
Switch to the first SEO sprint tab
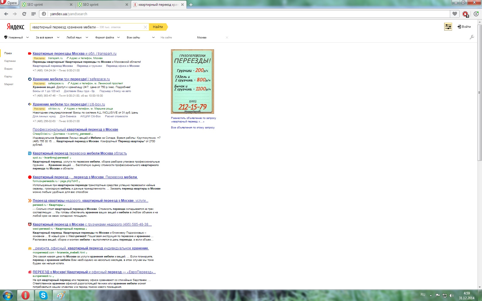[x=47, y=5]
